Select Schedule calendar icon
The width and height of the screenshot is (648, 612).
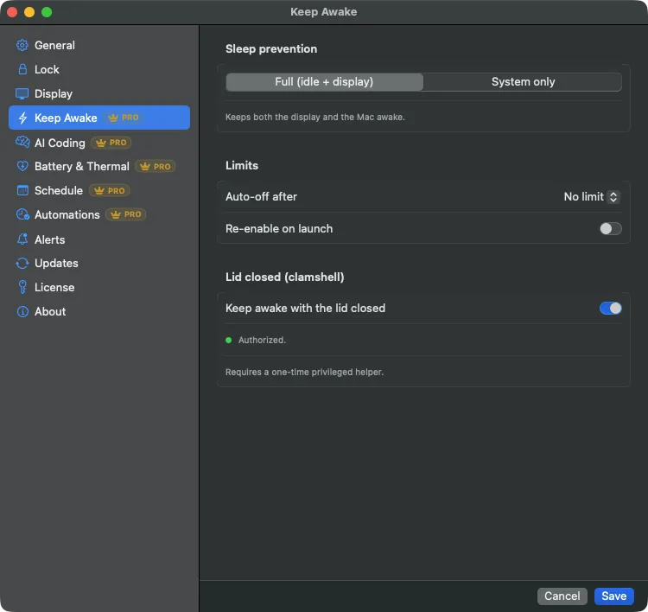click(22, 190)
